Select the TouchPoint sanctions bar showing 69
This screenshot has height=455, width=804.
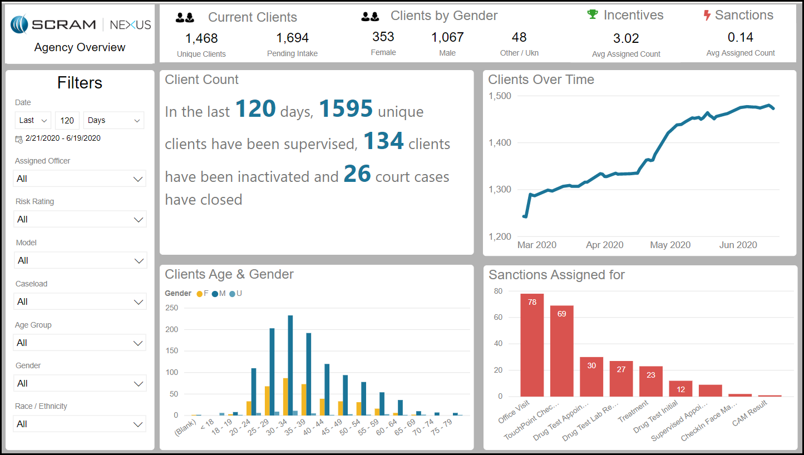click(561, 350)
